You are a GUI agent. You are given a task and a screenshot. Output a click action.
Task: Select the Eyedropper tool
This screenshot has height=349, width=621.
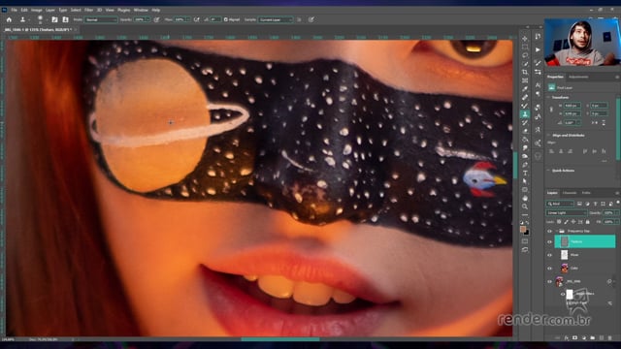click(x=525, y=89)
